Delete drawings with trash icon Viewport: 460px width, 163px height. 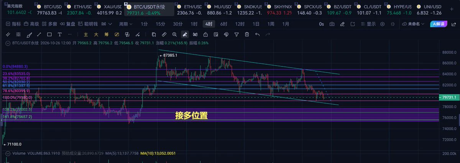[x=247, y=34]
